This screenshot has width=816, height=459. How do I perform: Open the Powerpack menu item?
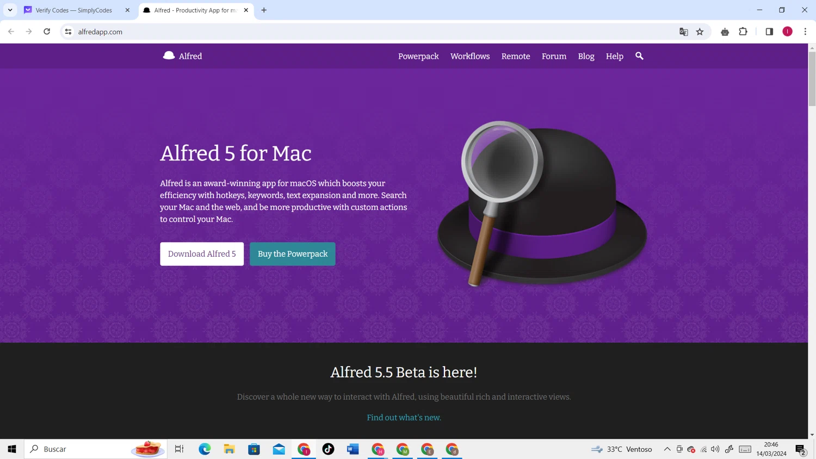pos(418,56)
